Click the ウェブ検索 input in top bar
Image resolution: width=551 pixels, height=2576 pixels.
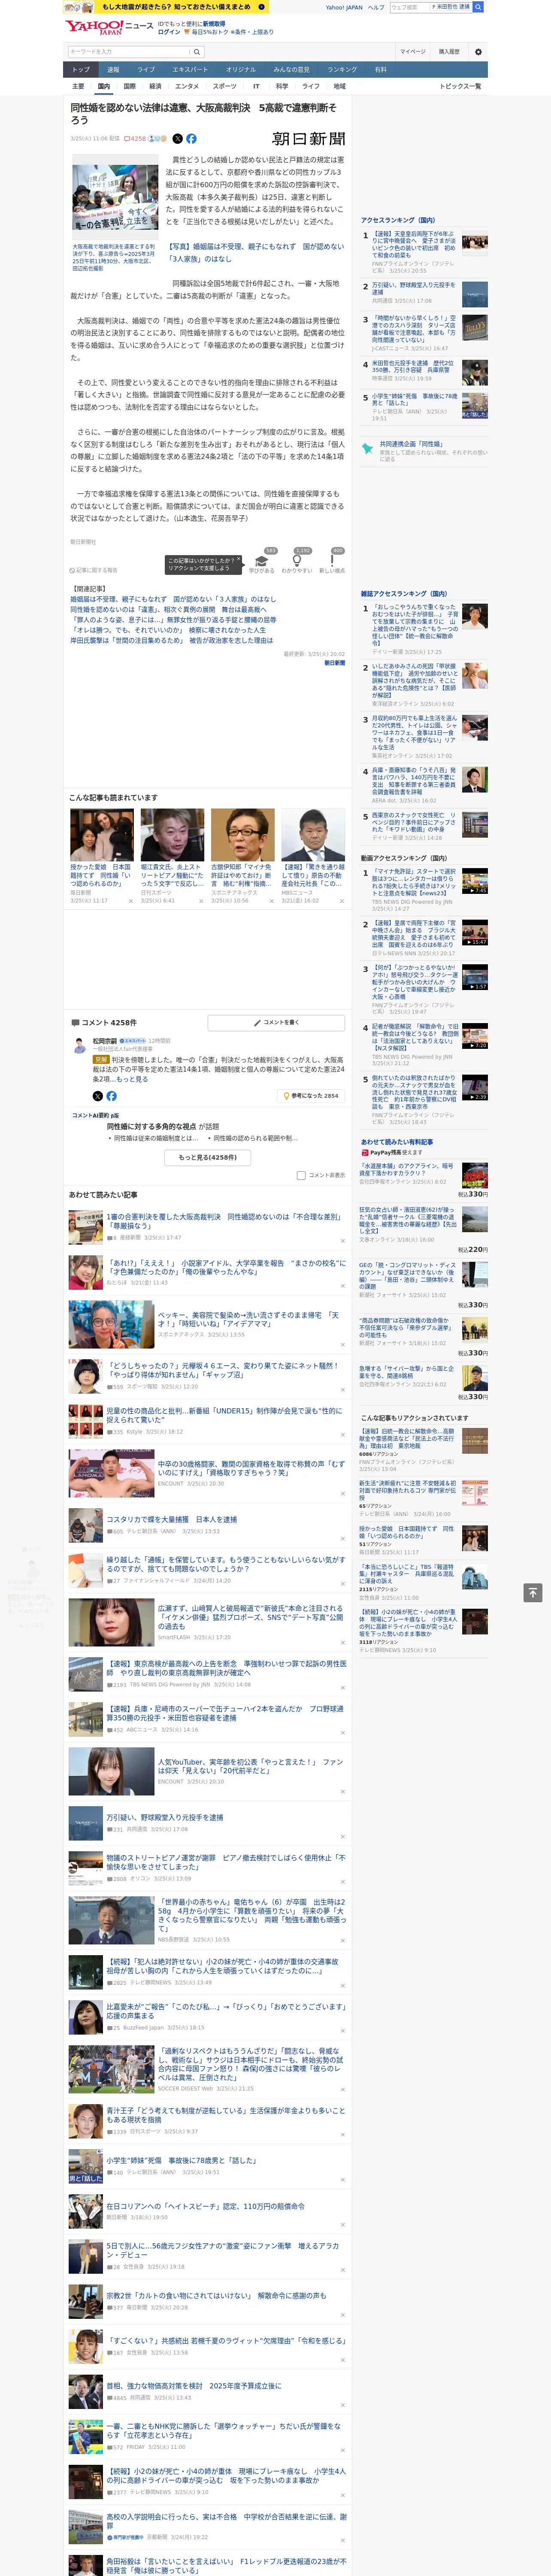tap(409, 7)
